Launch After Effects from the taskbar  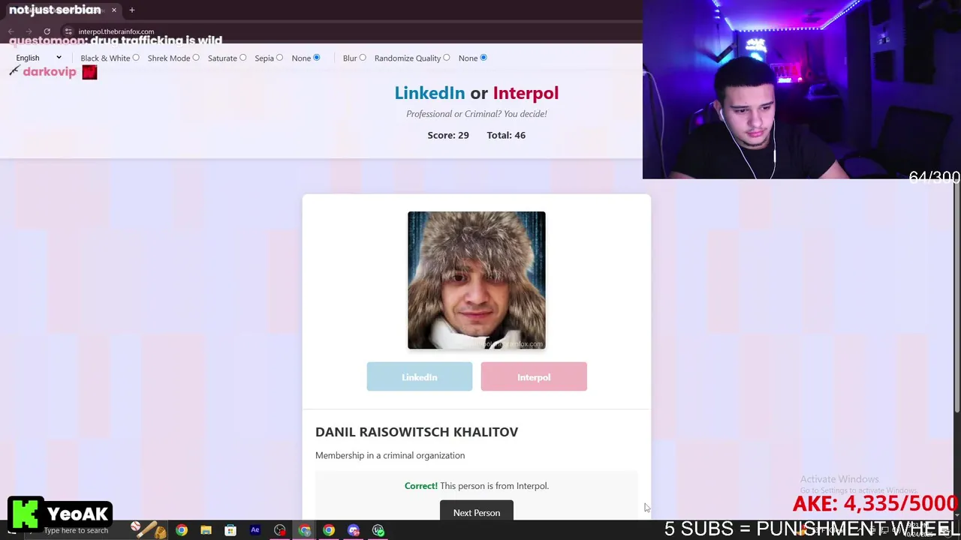(x=255, y=530)
